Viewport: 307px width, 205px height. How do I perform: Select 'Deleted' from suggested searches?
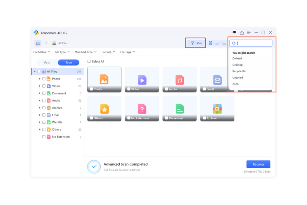point(237,58)
